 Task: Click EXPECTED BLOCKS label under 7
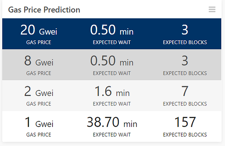click(185, 104)
